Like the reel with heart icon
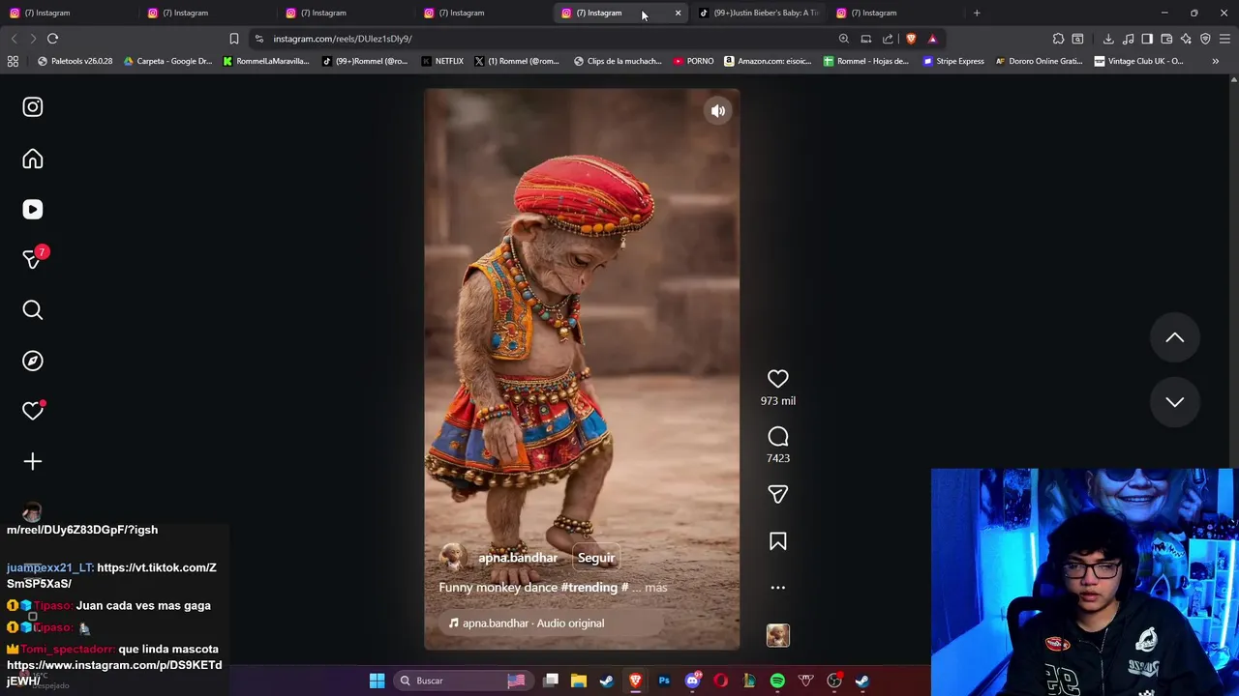The image size is (1239, 696). 778,379
